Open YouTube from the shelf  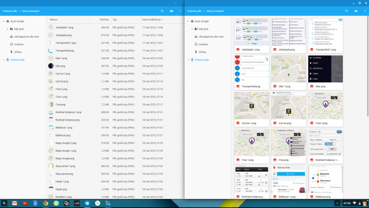(x=25, y=203)
